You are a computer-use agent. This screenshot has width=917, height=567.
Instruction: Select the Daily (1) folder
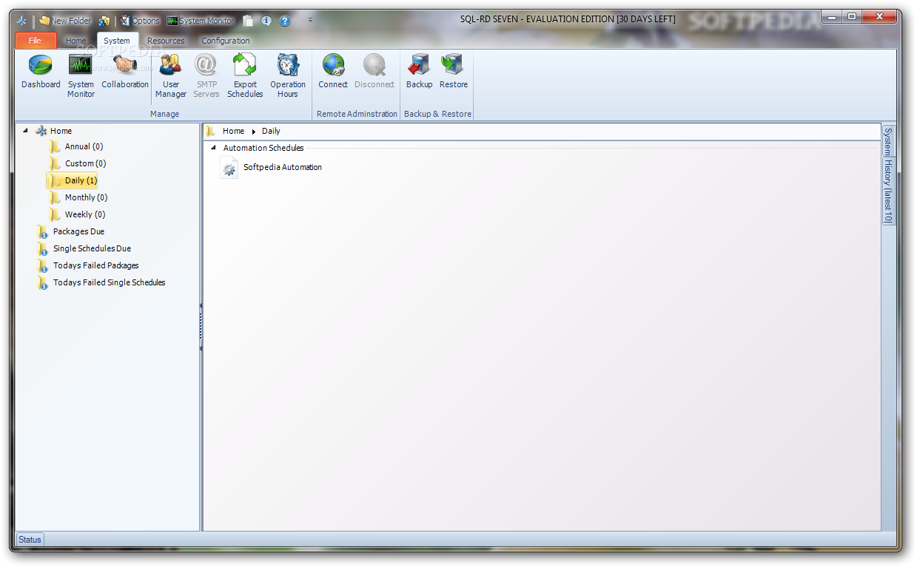(x=72, y=180)
